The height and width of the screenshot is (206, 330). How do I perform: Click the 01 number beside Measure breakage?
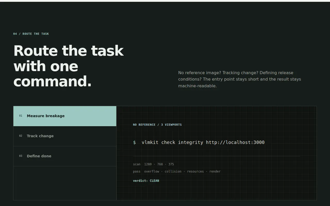click(21, 116)
